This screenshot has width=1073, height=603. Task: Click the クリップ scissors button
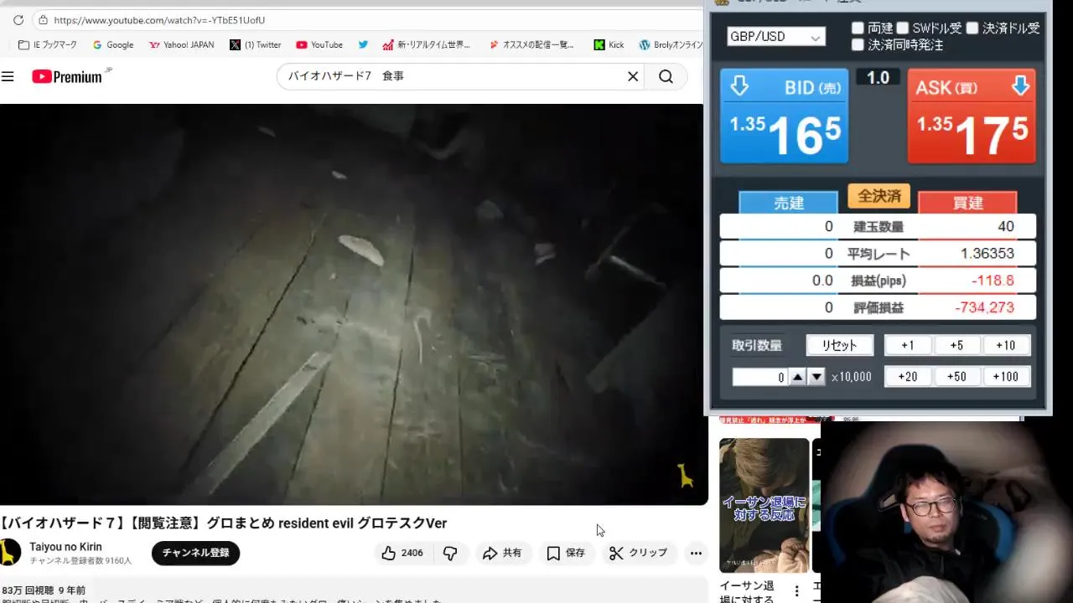tap(639, 553)
